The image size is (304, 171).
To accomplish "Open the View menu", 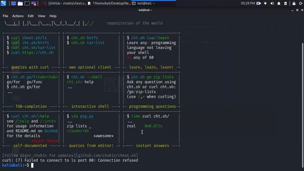I will click(x=41, y=16).
